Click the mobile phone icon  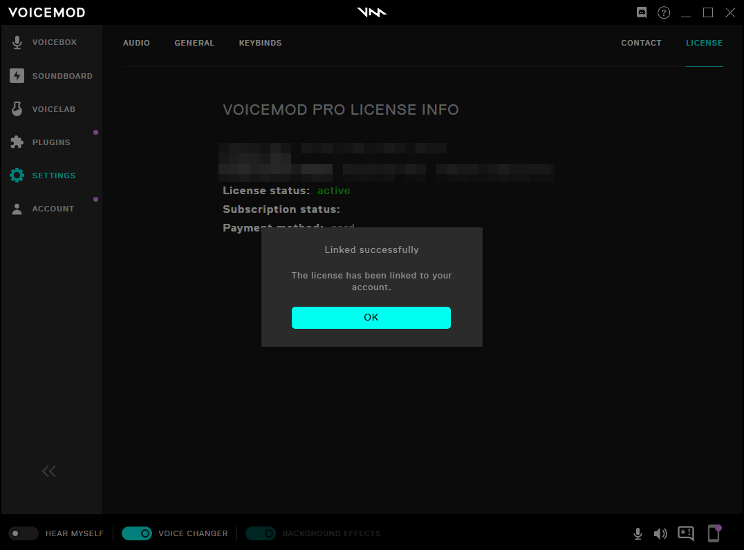(714, 533)
